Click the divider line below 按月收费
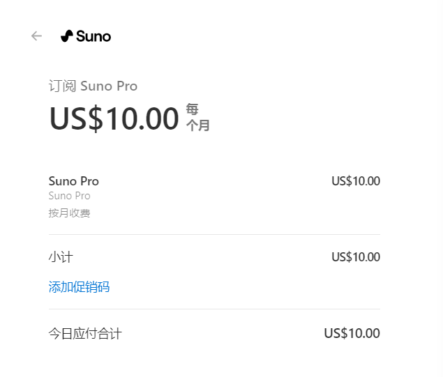This screenshot has width=443, height=377. point(214,235)
